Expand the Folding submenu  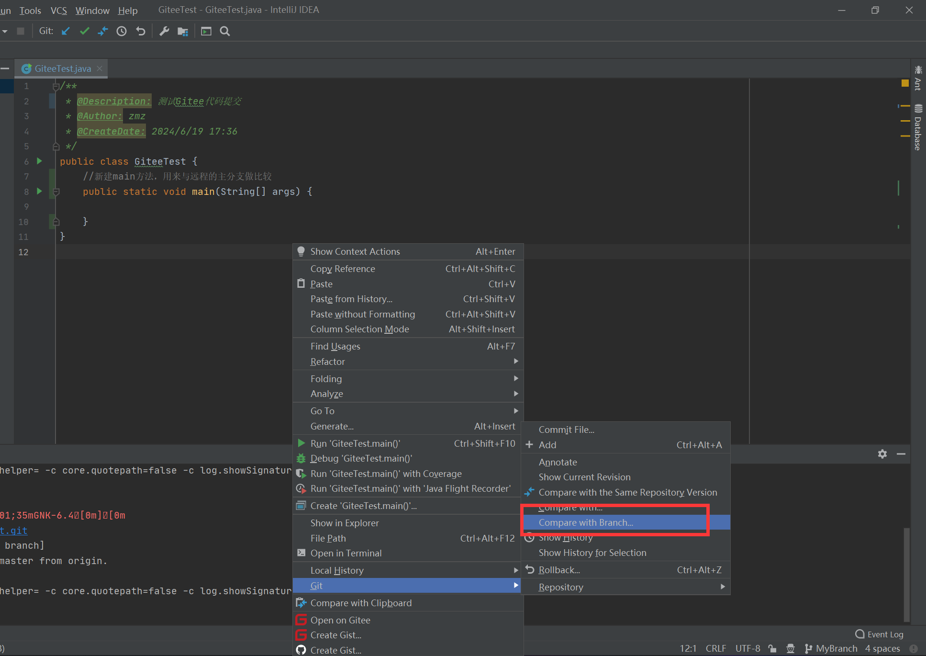point(408,379)
